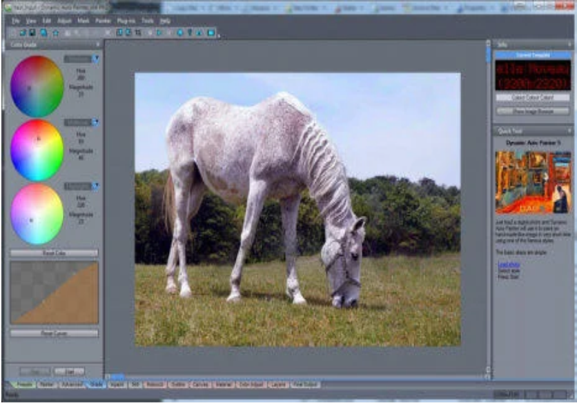Click the Load photo link

coord(509,264)
